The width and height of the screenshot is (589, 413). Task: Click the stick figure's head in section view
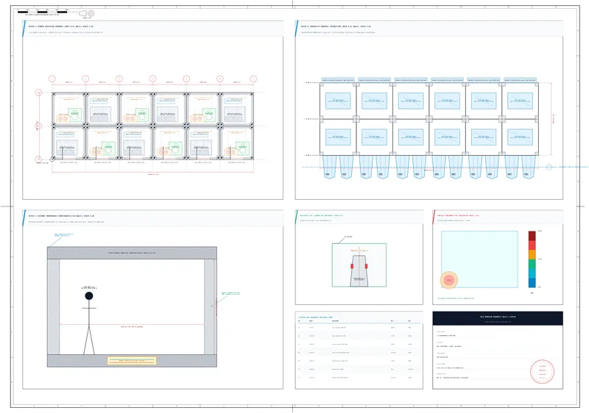tap(89, 295)
